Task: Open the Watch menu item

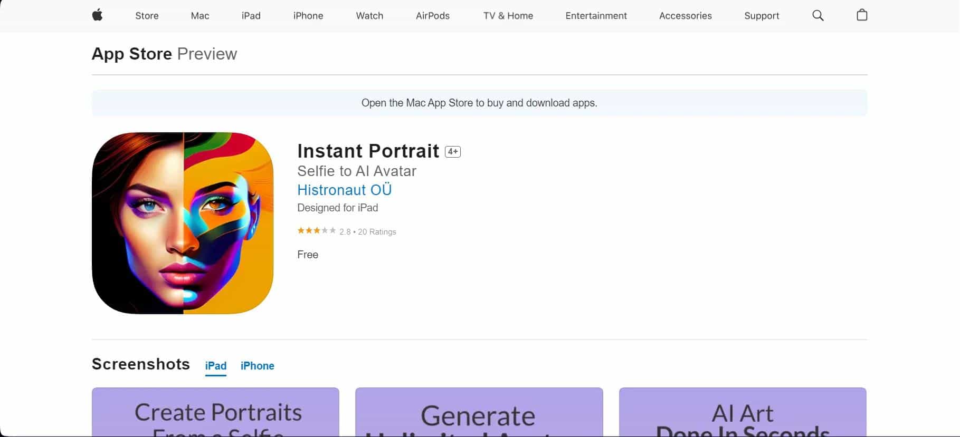Action: click(369, 16)
